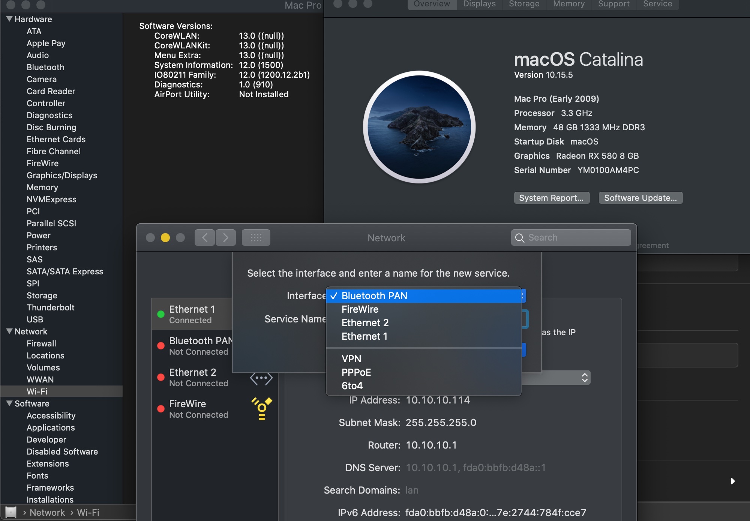Select Apple Pay in sidebar
The height and width of the screenshot is (521, 750).
tap(46, 43)
